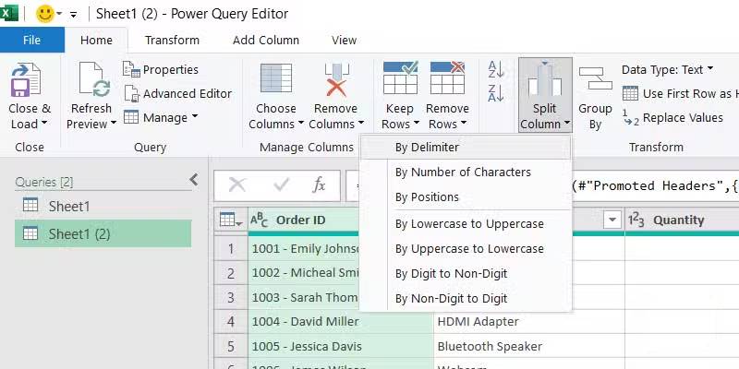Click the Order ID column header
Viewport: 739px width, 369px height.
[300, 220]
